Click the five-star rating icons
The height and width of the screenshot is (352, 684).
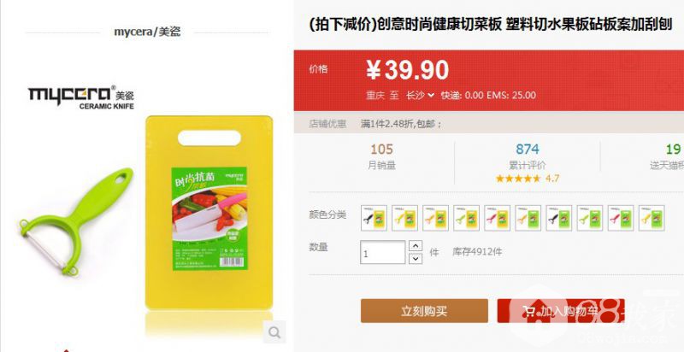[518, 179]
